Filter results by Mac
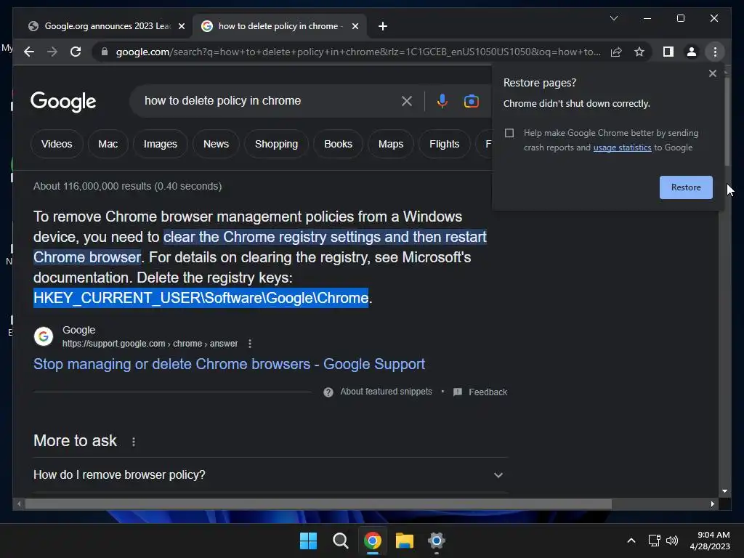The height and width of the screenshot is (558, 744). [108, 145]
